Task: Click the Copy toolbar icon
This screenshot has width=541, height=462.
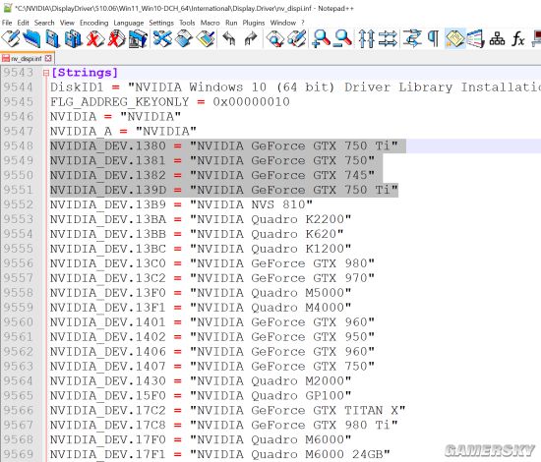Action: (x=184, y=38)
